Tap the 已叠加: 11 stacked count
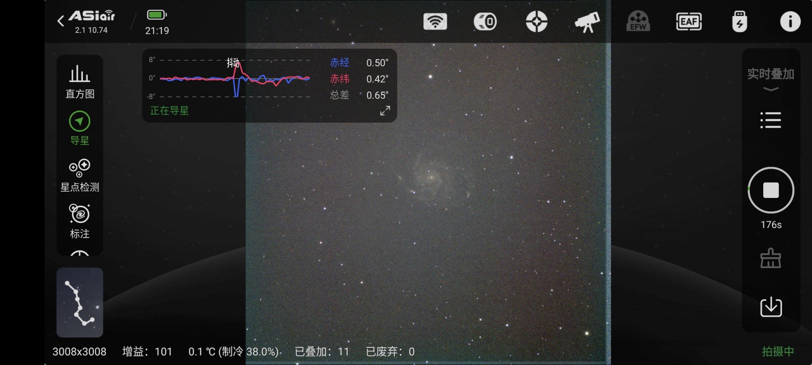 [322, 352]
